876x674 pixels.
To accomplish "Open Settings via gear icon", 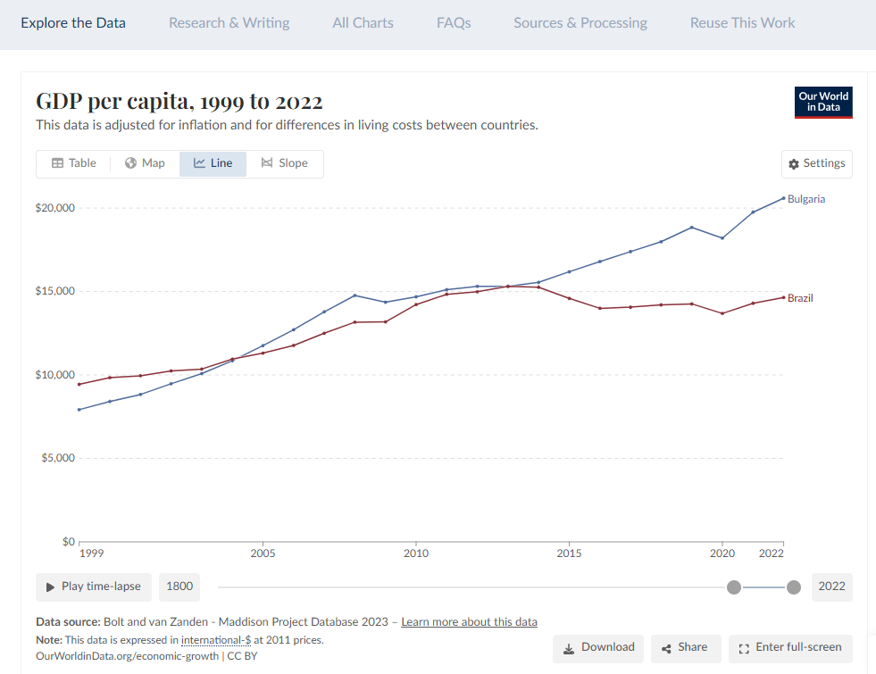I will tap(794, 164).
